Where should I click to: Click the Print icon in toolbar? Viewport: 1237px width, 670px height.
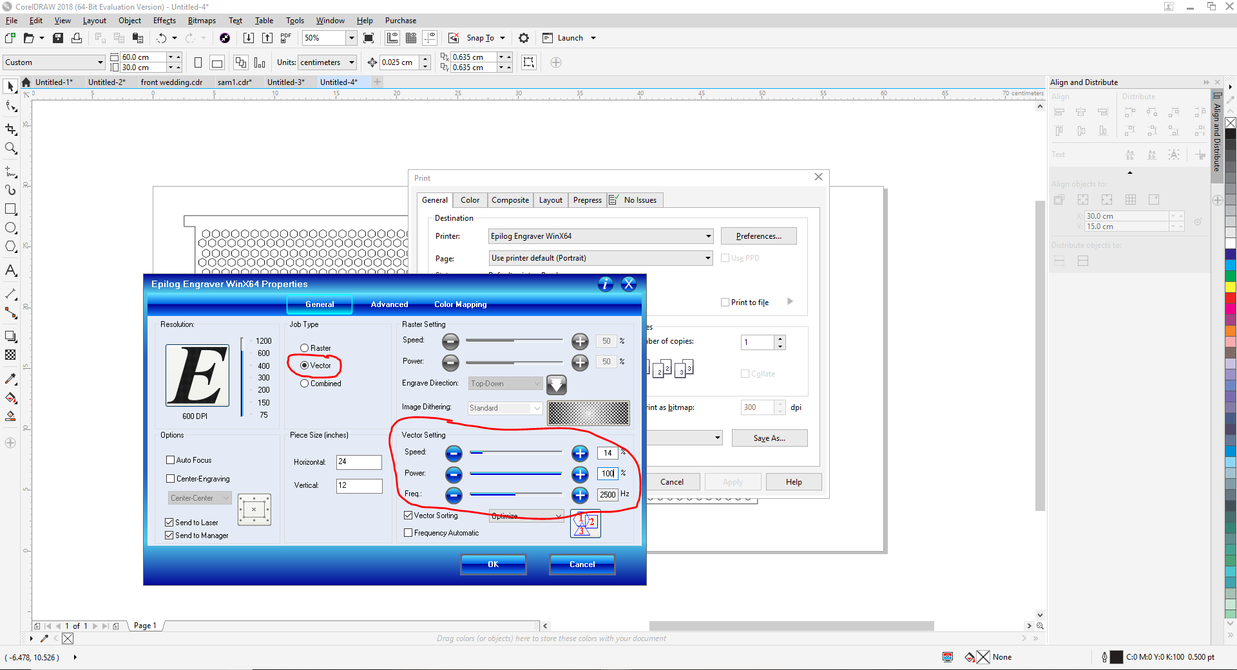77,38
